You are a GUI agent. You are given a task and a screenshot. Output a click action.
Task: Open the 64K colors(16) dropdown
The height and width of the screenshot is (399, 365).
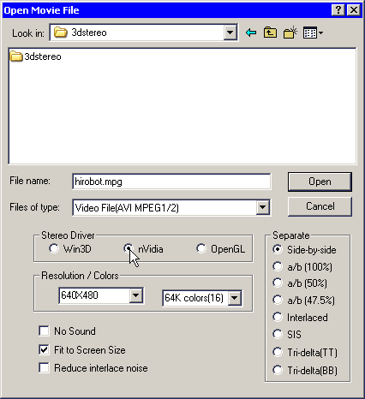tap(235, 298)
